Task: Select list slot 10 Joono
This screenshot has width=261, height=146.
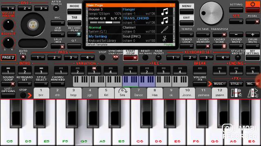Action: click(187, 93)
